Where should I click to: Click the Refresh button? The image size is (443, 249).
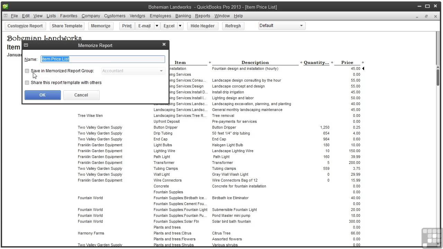(233, 26)
